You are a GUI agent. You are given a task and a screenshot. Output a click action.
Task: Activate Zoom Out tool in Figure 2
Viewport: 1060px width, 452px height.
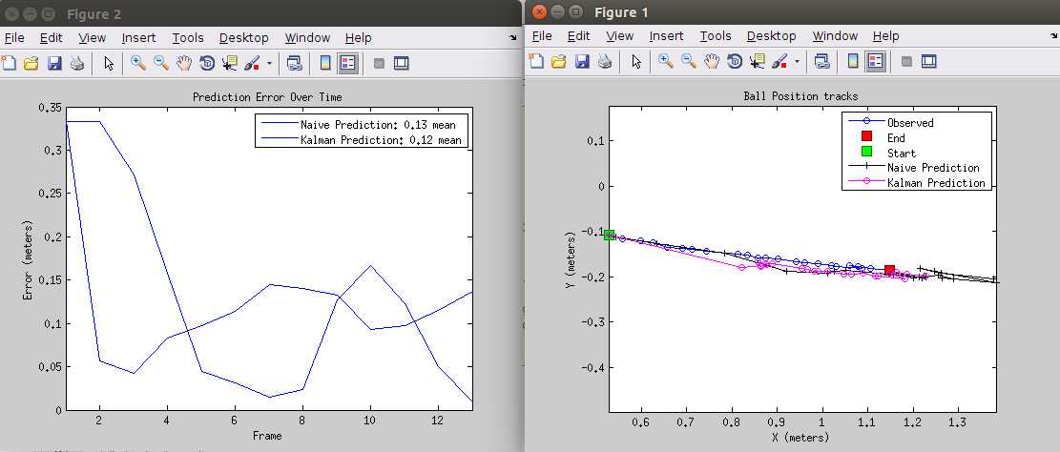[161, 64]
